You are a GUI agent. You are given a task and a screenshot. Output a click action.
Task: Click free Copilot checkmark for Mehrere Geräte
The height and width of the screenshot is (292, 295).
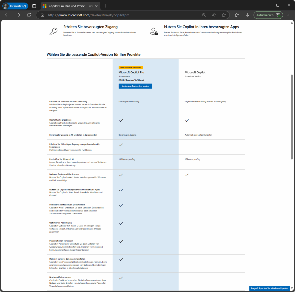pos(187,175)
